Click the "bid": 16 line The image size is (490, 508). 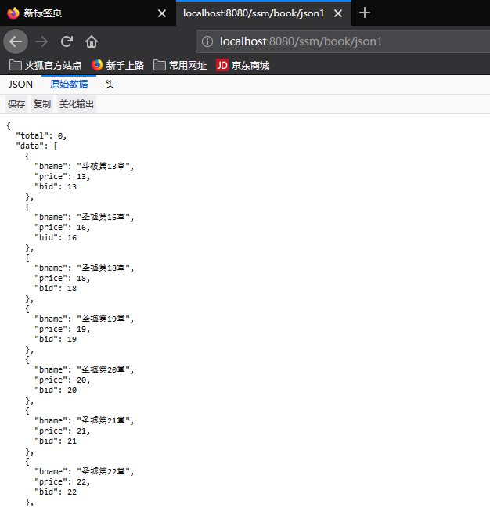[x=56, y=238]
